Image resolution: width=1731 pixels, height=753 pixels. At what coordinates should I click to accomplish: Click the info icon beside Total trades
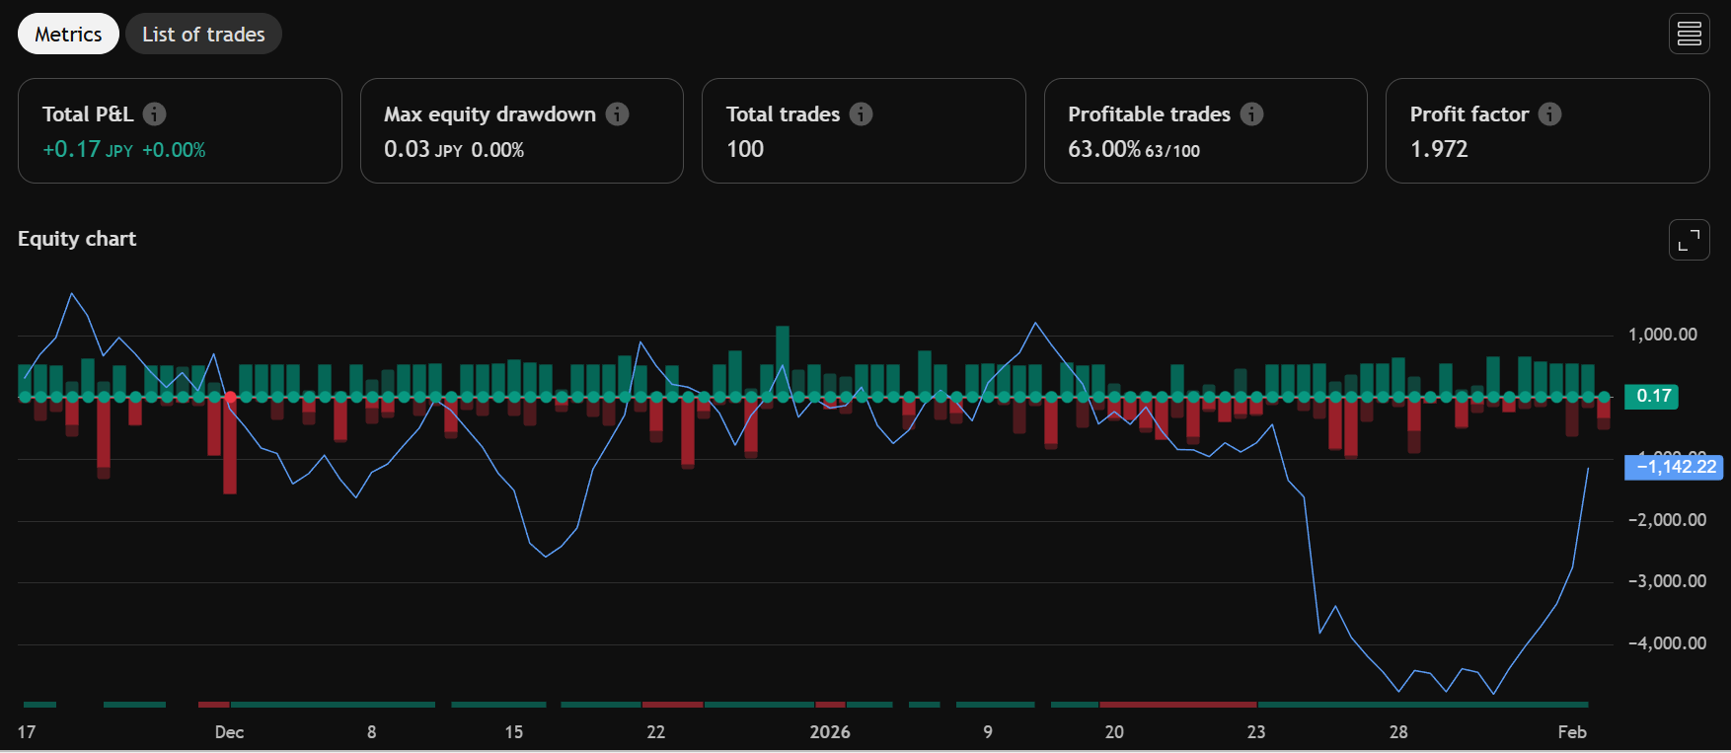coord(861,114)
